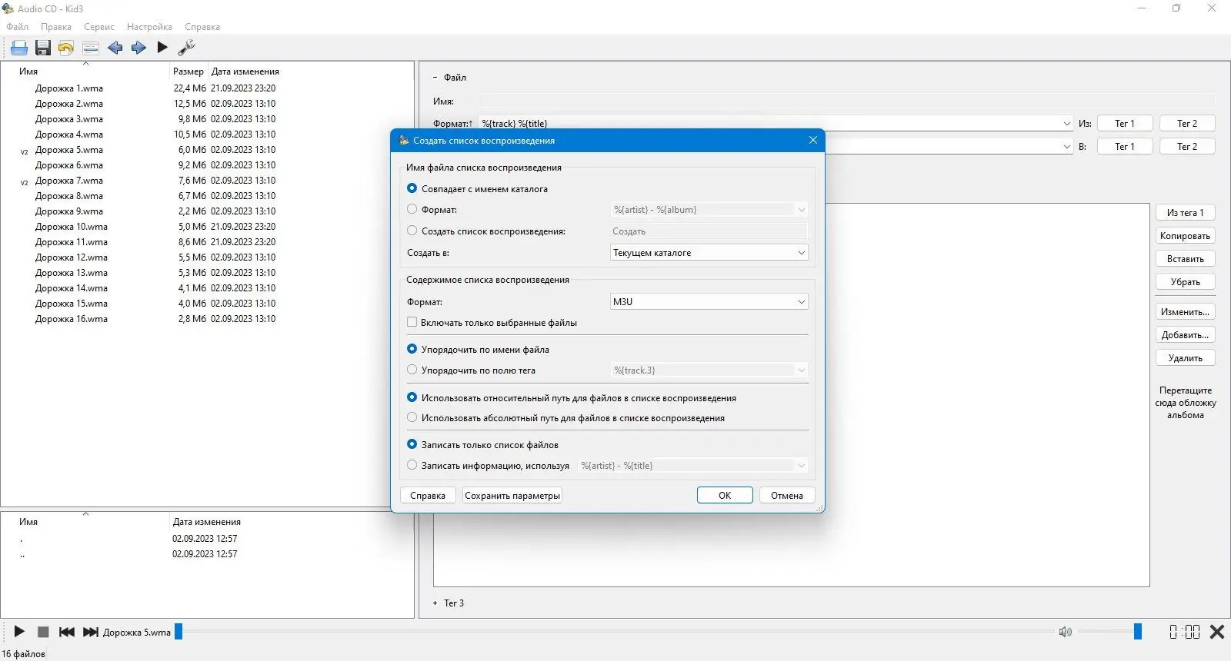Open the 'Правка' menu
The height and width of the screenshot is (661, 1231).
[56, 26]
